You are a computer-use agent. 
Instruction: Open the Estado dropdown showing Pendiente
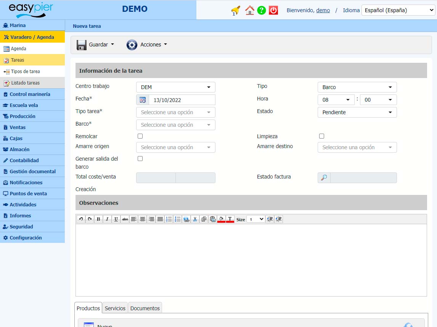tap(357, 112)
